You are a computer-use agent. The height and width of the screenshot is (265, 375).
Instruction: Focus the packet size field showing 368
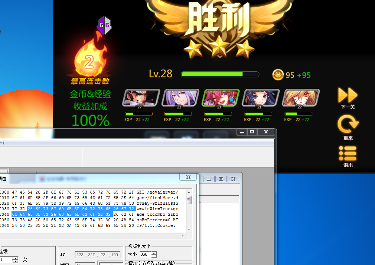point(146,254)
